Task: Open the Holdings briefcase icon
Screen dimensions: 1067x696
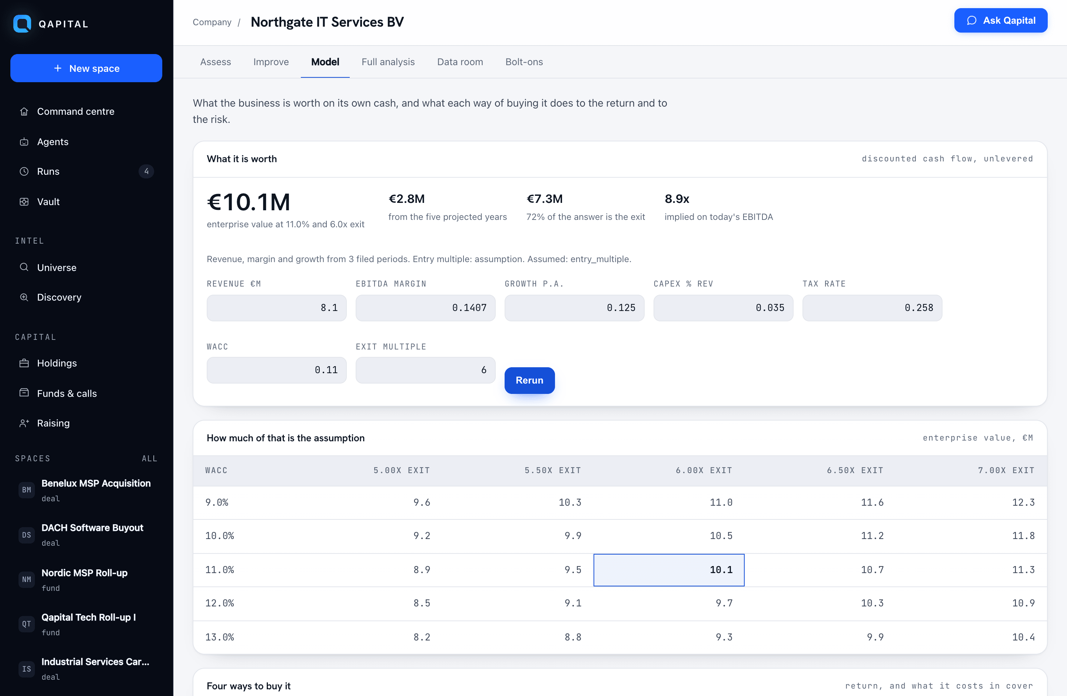Action: coord(24,363)
